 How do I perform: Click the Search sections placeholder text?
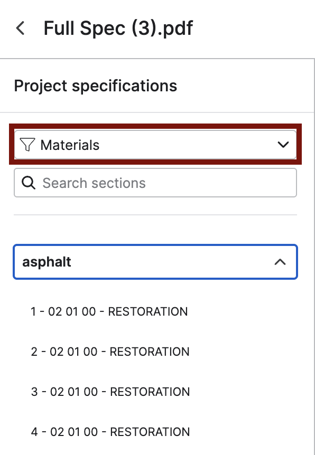[x=94, y=183]
